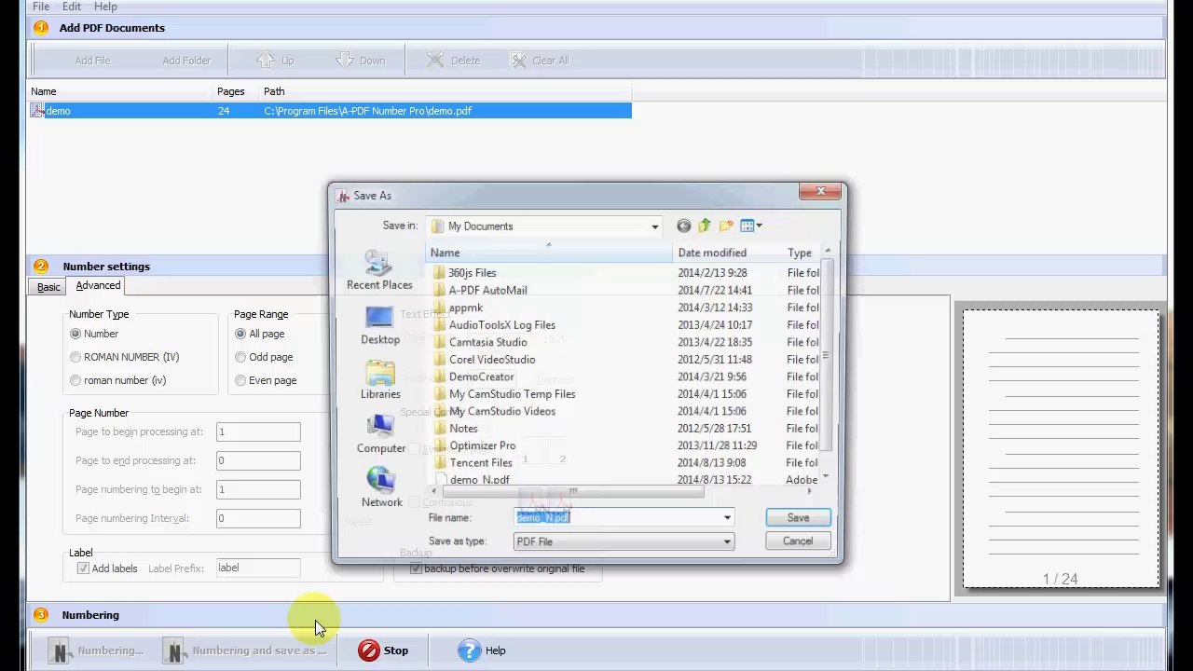Select Even page radio button
The height and width of the screenshot is (671, 1193).
tap(240, 380)
